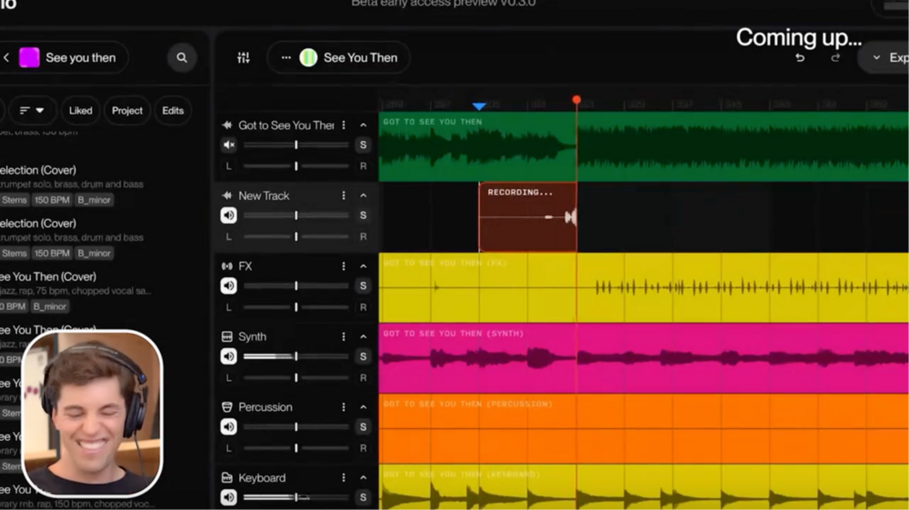Image resolution: width=909 pixels, height=510 pixels.
Task: Solo the Percussion track
Action: (363, 427)
